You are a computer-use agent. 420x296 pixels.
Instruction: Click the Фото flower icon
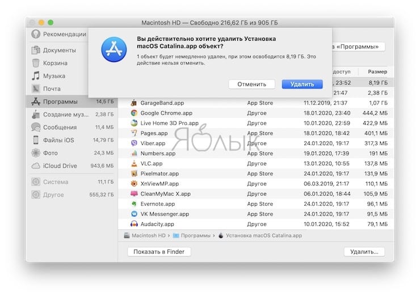(36, 153)
